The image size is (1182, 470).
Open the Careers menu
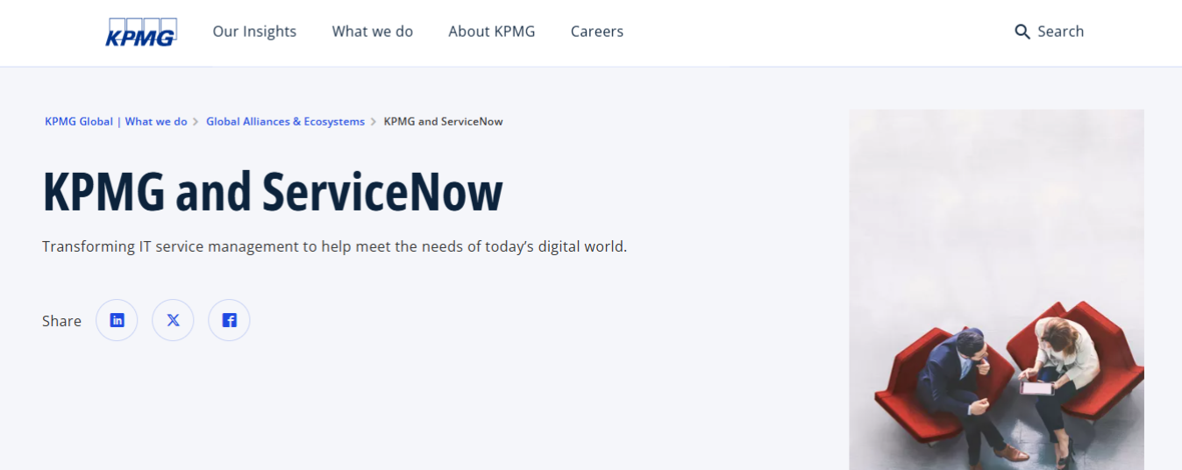(x=597, y=32)
